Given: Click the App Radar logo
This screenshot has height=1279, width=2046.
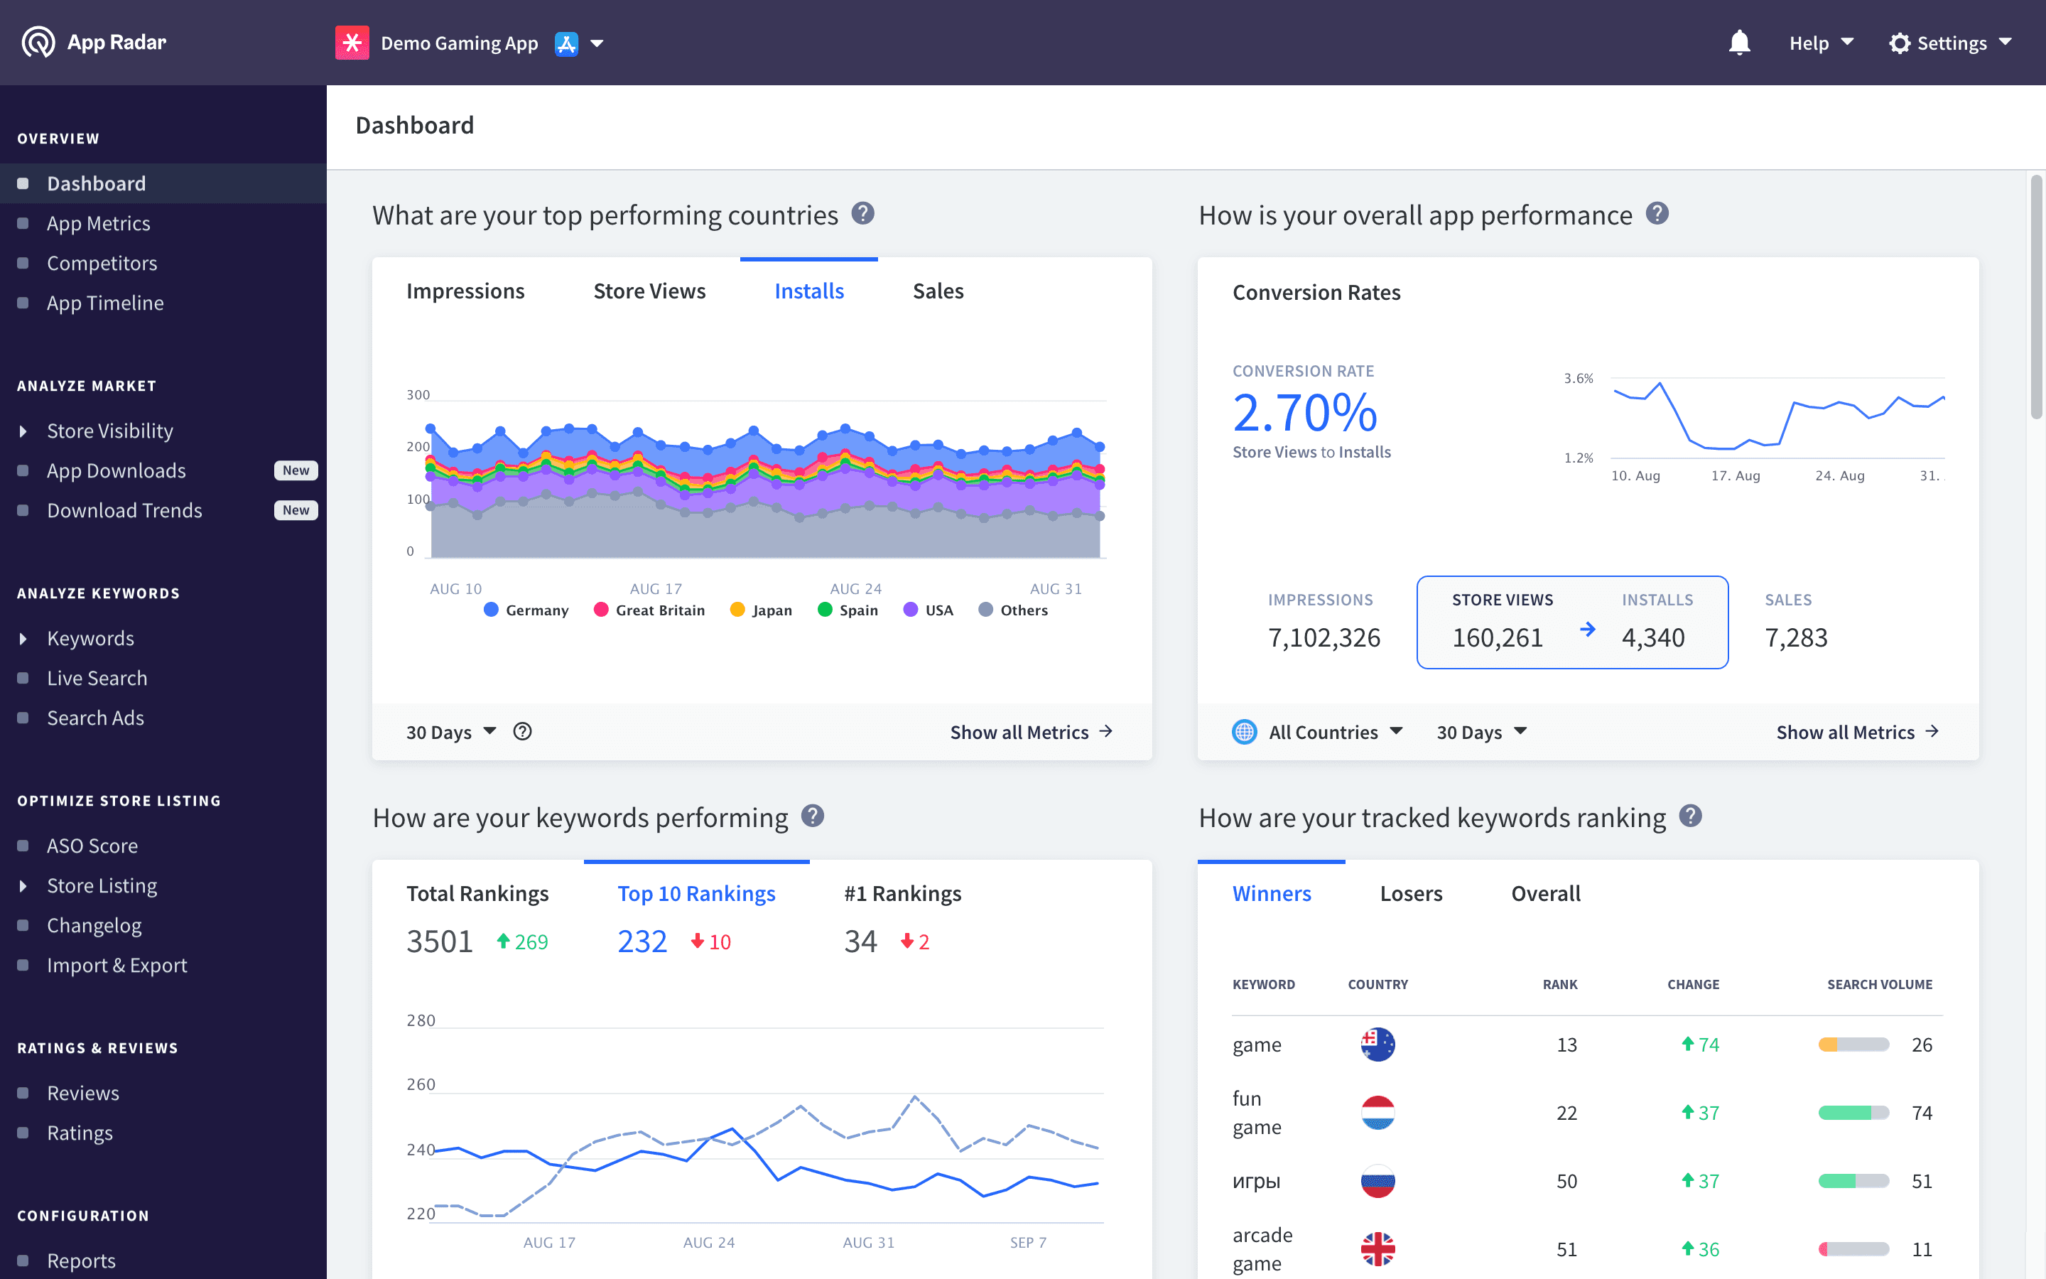Looking at the screenshot, I should pyautogui.click(x=93, y=43).
